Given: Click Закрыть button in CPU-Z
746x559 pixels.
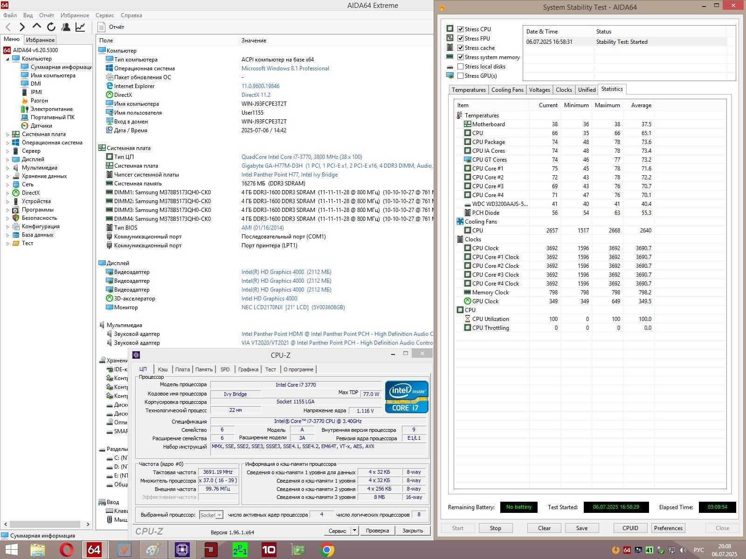Looking at the screenshot, I should [413, 530].
